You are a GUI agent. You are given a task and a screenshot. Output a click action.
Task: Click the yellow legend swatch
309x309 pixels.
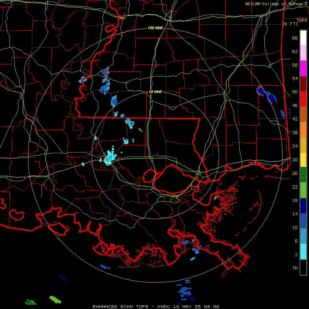click(x=303, y=160)
